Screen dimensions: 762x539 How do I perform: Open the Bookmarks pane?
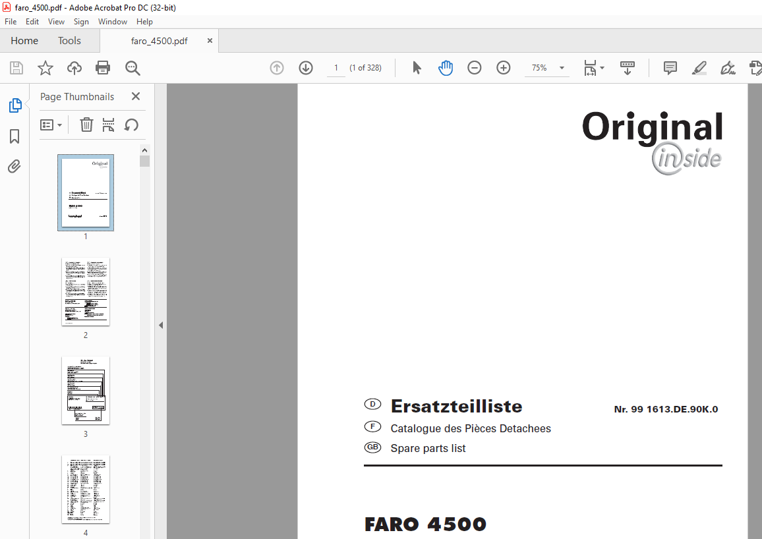[x=15, y=136]
